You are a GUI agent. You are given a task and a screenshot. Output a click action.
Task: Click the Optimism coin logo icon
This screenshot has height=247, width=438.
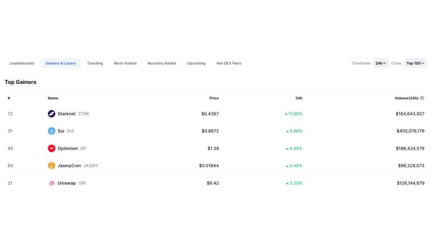coord(51,148)
